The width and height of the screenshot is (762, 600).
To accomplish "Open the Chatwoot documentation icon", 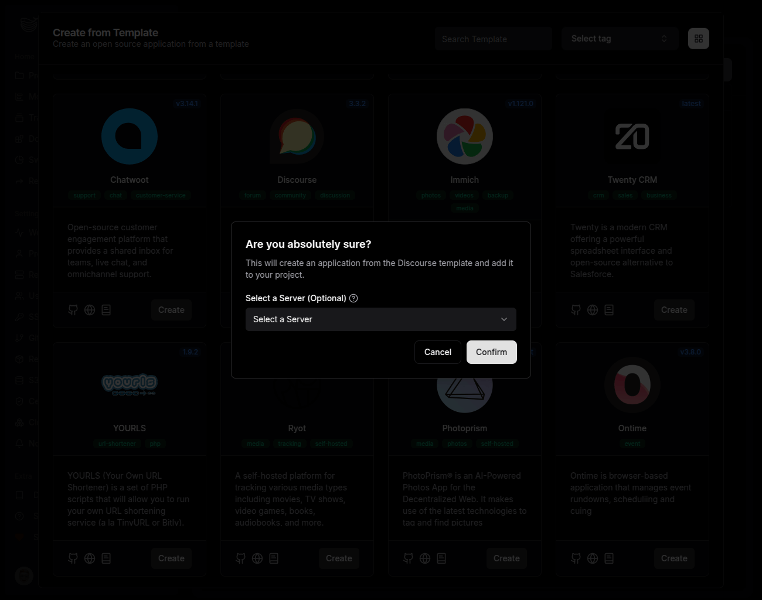I will 106,310.
